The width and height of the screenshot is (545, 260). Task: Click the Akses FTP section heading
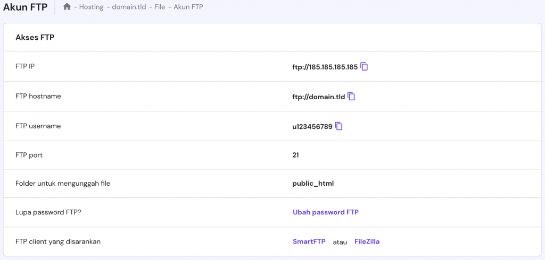tap(35, 38)
